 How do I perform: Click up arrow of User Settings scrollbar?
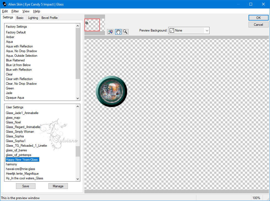(78, 106)
